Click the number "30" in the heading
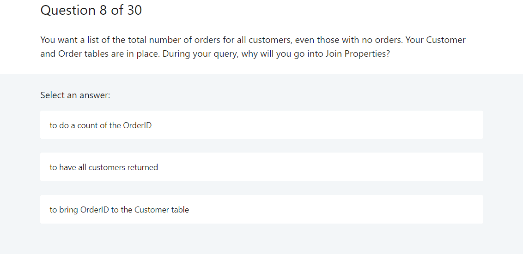Screen dimensions: 523x254 click(x=134, y=10)
